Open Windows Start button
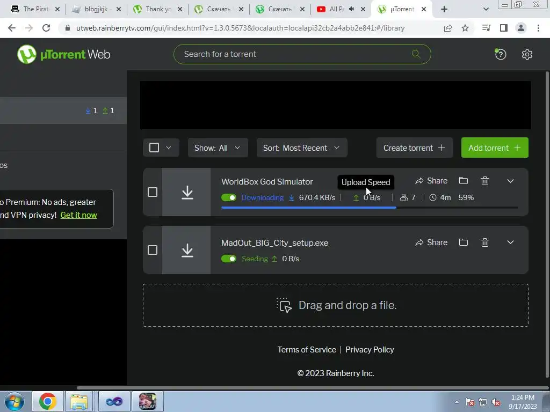 coord(15,401)
